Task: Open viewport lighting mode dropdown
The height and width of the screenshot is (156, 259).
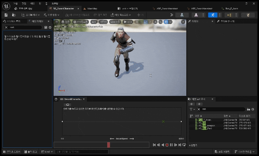Action: tap(81, 22)
